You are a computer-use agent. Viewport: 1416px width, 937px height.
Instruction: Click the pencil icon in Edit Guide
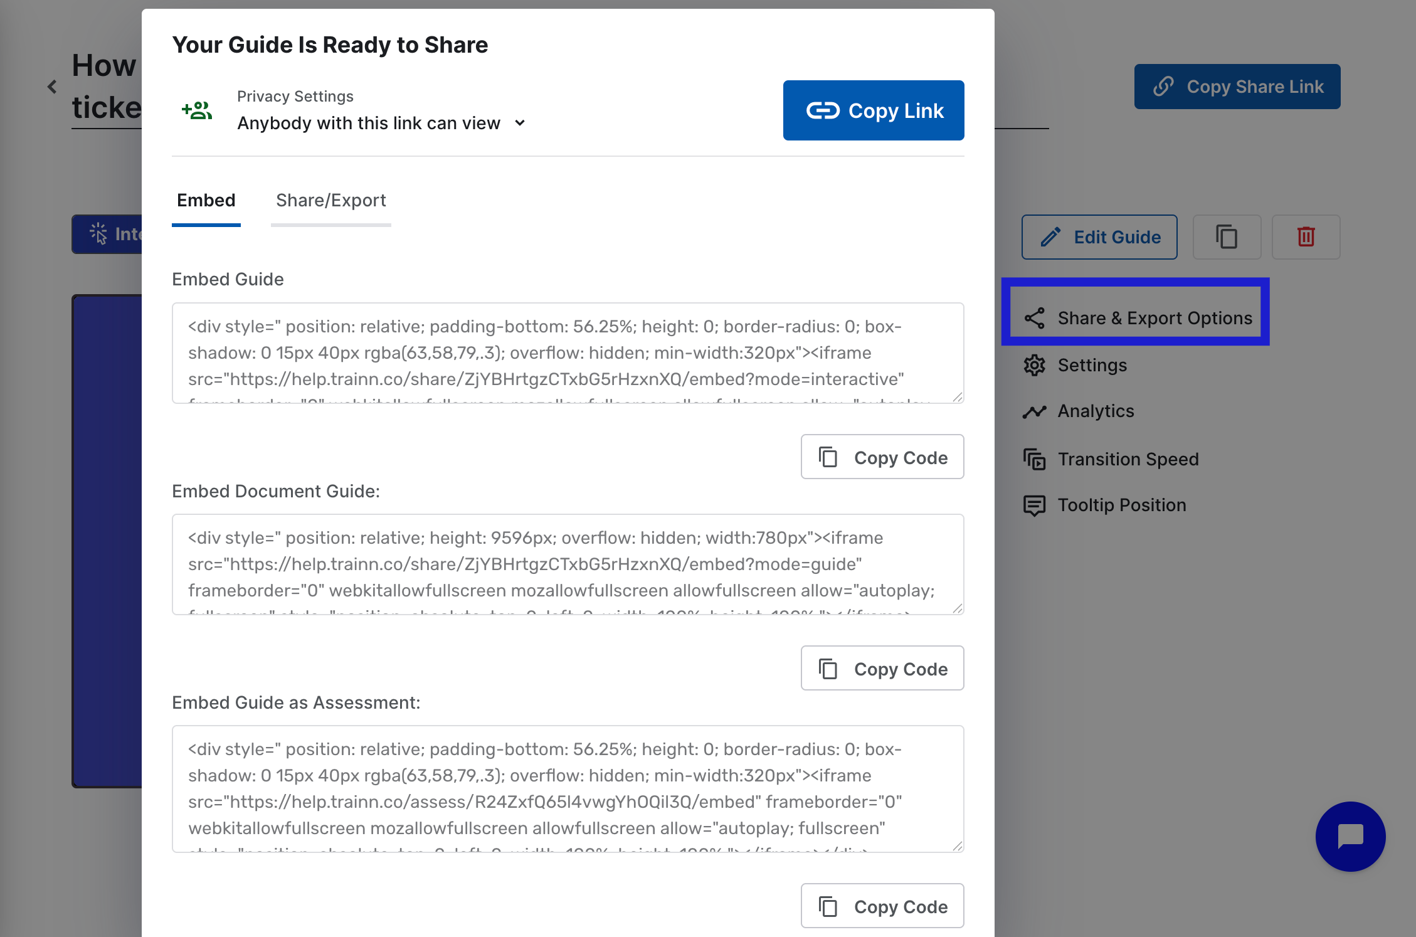(x=1051, y=237)
